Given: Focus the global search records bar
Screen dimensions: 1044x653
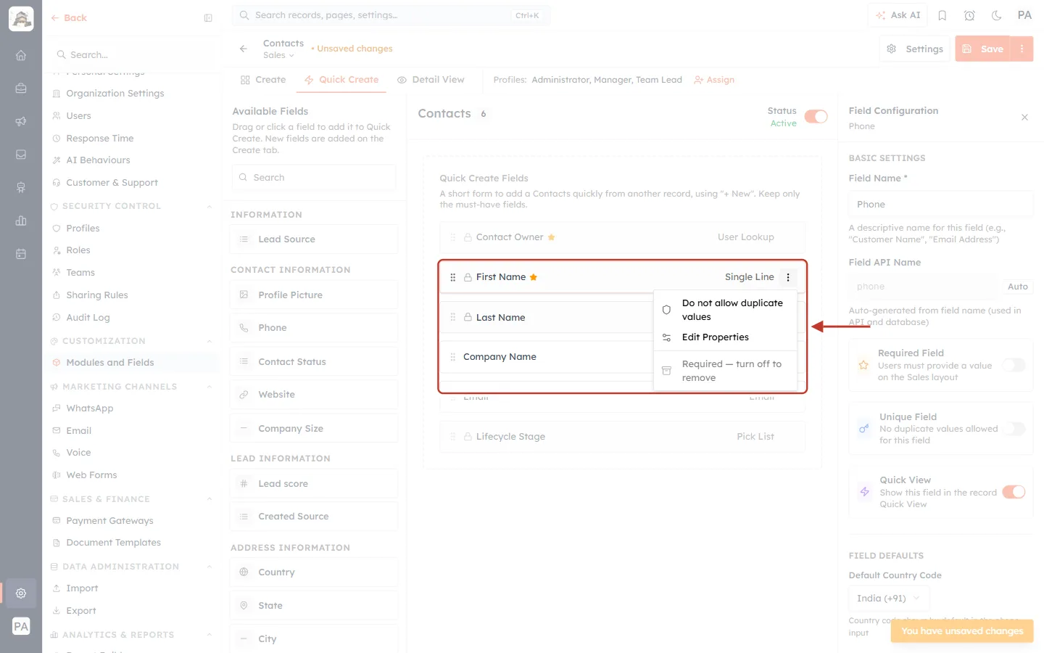Looking at the screenshot, I should coord(391,15).
